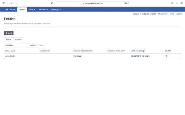Open the My Account link
This screenshot has width=185, height=115.
pos(163,14)
